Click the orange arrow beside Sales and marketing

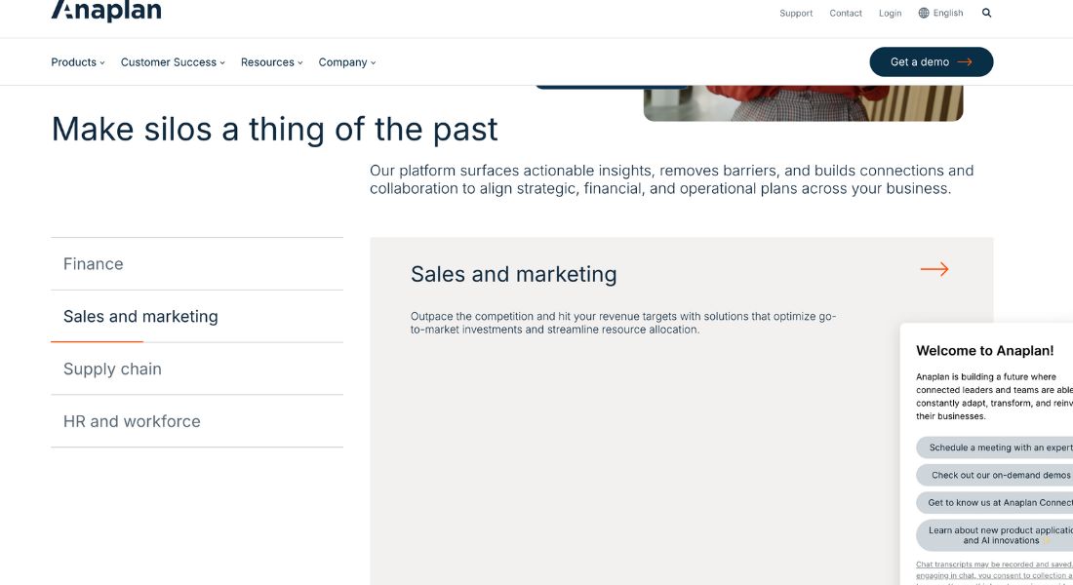coord(934,269)
